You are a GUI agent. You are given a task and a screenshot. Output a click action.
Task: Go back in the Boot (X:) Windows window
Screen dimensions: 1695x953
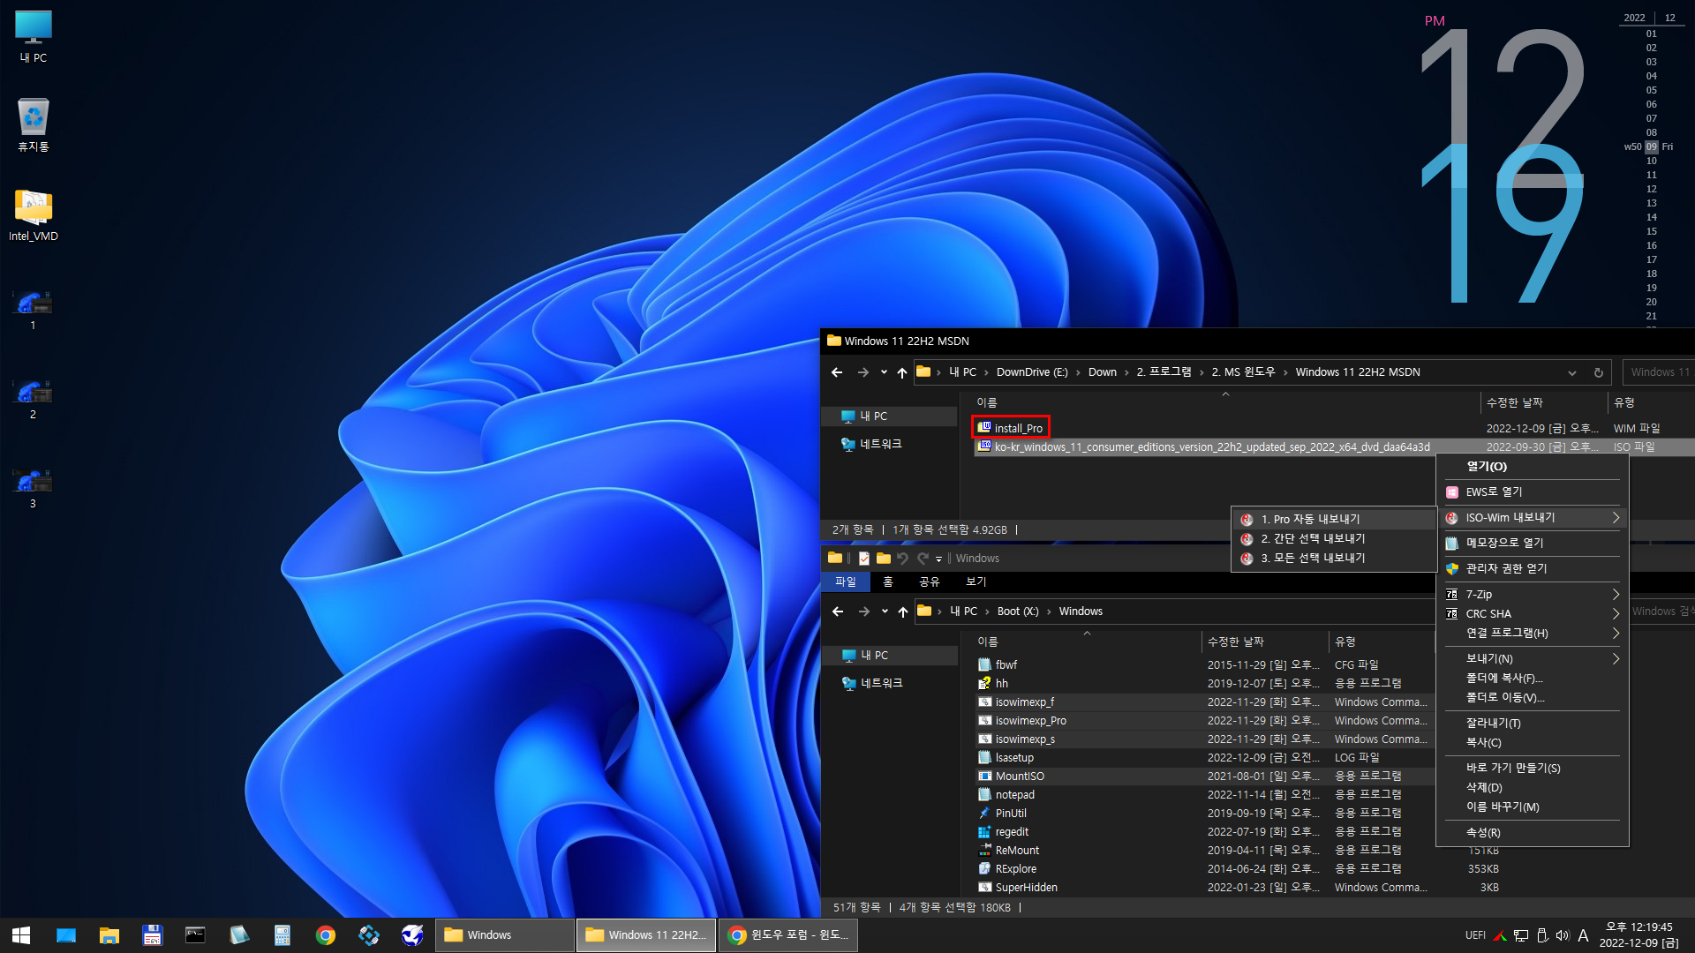coord(838,612)
